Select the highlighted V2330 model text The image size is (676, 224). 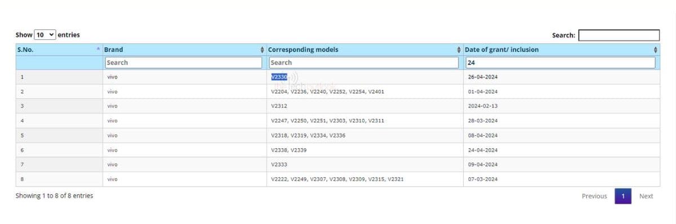(279, 77)
